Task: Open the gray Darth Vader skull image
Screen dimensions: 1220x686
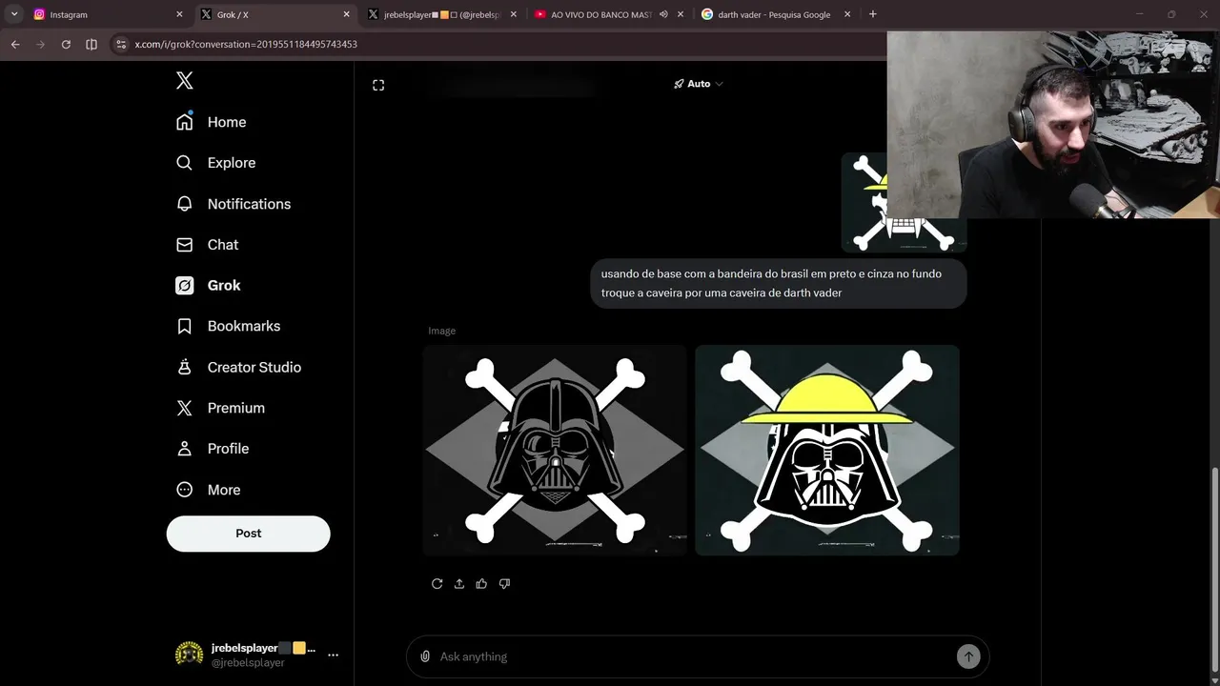Action: (555, 450)
